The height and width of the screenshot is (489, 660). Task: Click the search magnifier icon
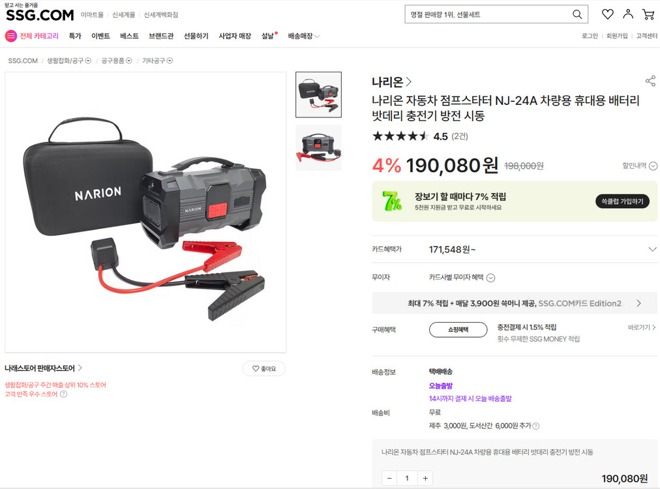(x=577, y=14)
